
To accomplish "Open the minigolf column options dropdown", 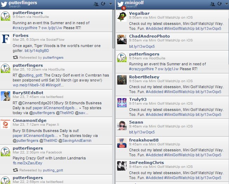I will click(x=225, y=4).
